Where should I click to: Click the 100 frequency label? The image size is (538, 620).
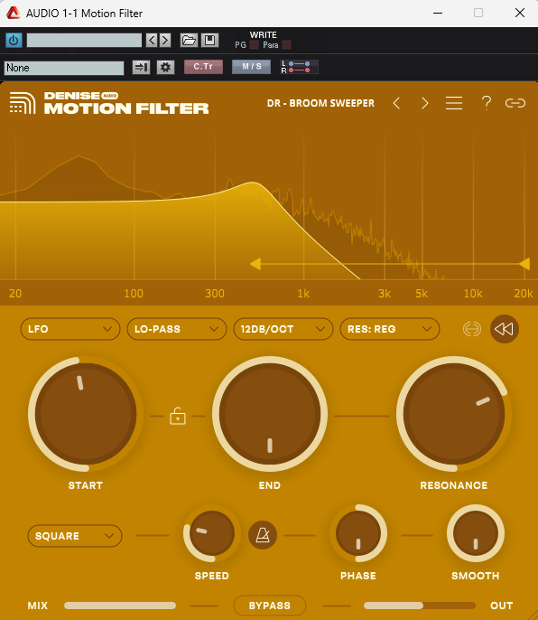(x=134, y=294)
